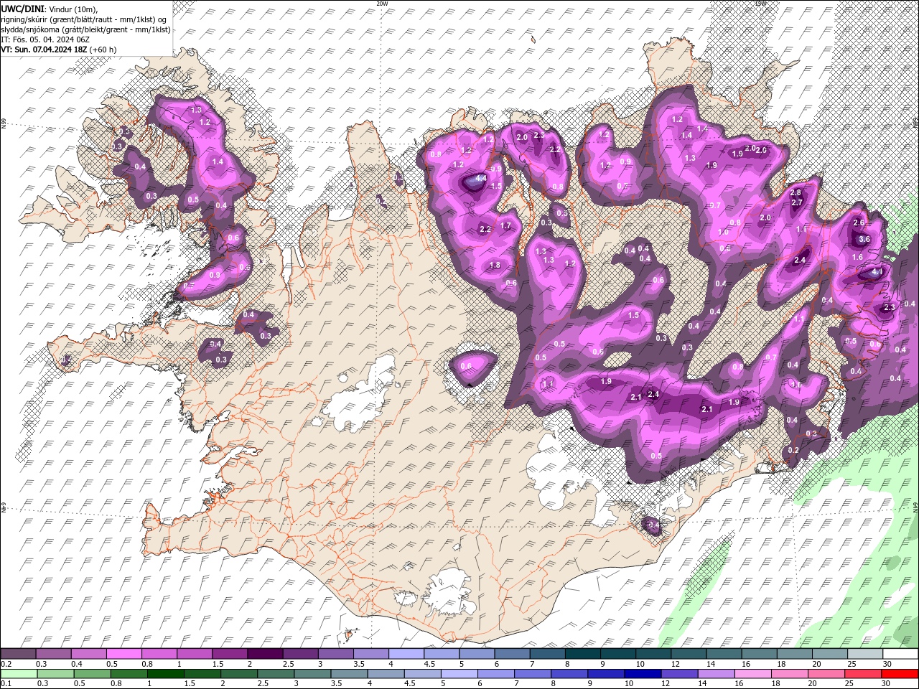Viewport: 919px width, 689px height.
Task: Pick the darkest purple swatch starting at 2 in upper legend row
Action: point(265,654)
